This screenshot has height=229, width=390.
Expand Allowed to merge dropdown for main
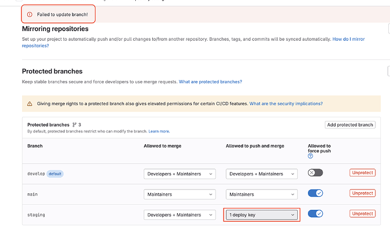point(179,194)
